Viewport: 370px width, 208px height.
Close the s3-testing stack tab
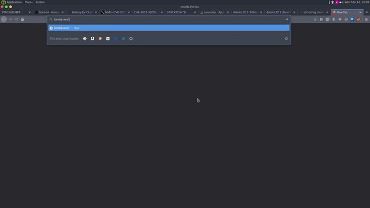[327, 12]
